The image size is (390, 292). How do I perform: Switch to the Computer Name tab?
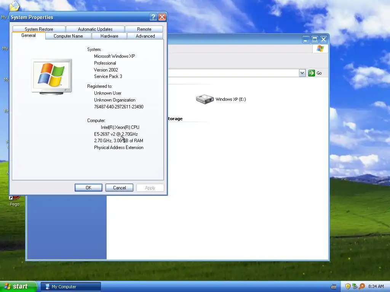click(x=68, y=36)
